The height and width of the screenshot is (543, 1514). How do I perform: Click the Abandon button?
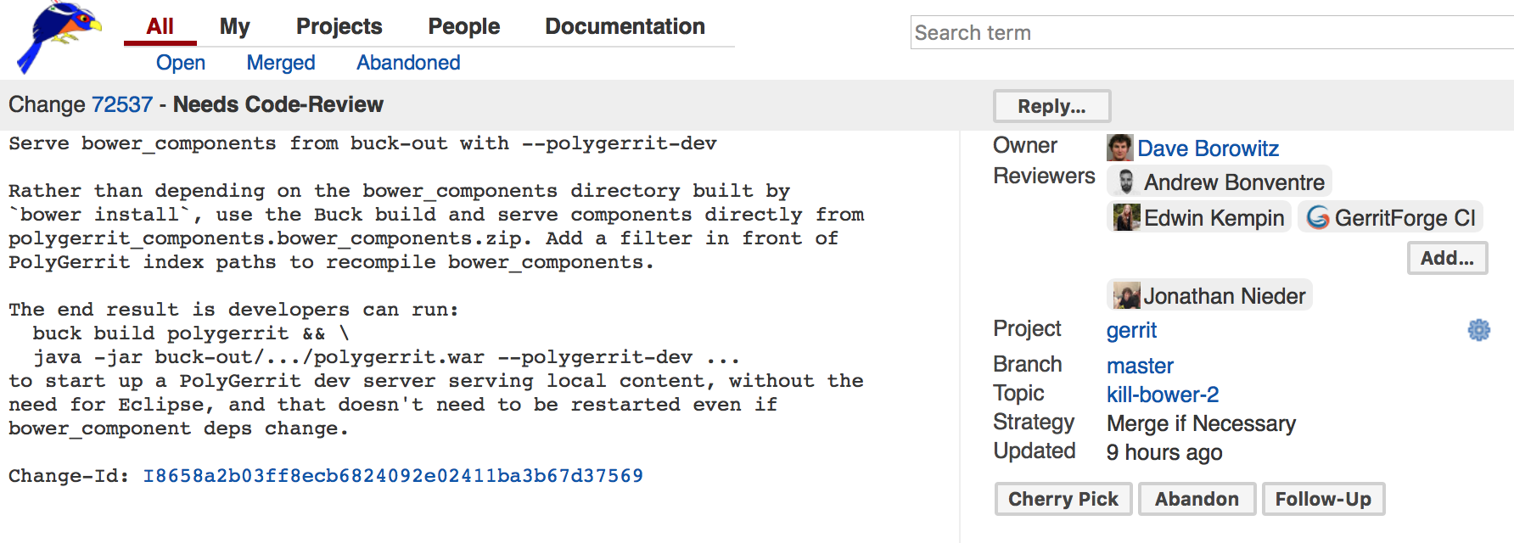(x=1196, y=499)
